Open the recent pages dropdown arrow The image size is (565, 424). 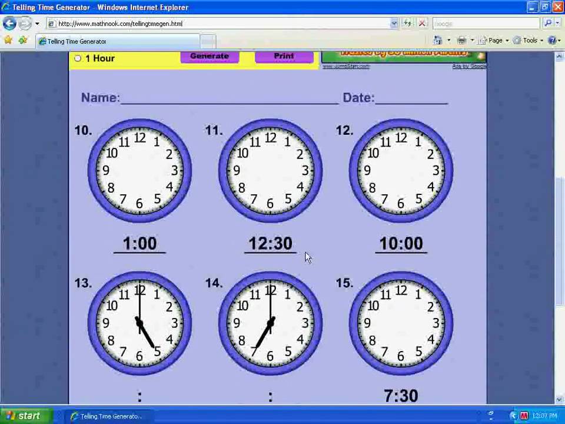tap(36, 24)
